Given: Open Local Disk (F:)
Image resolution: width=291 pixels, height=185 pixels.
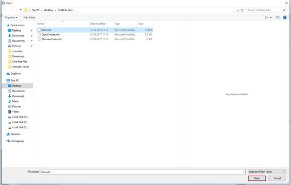Looking at the screenshot, I should pyautogui.click(x=20, y=128).
